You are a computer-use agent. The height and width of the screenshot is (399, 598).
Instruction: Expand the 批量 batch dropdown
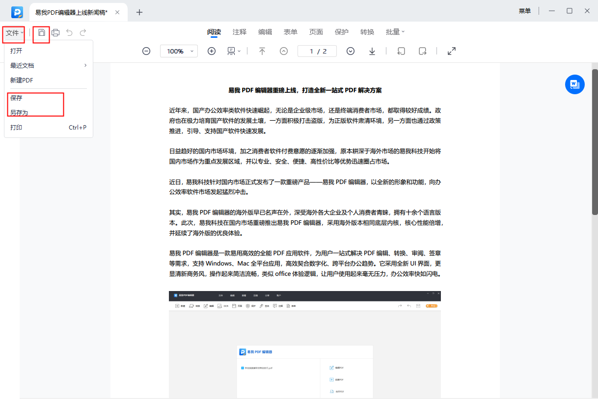tap(395, 32)
